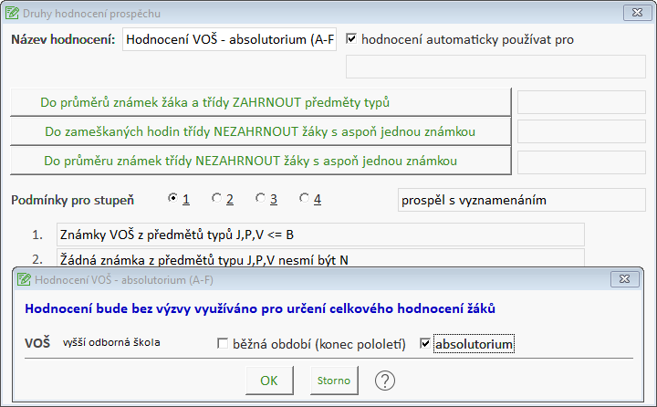657x407 pixels.
Task: Click the Druhy hodnocení window title icon
Action: pos(12,12)
